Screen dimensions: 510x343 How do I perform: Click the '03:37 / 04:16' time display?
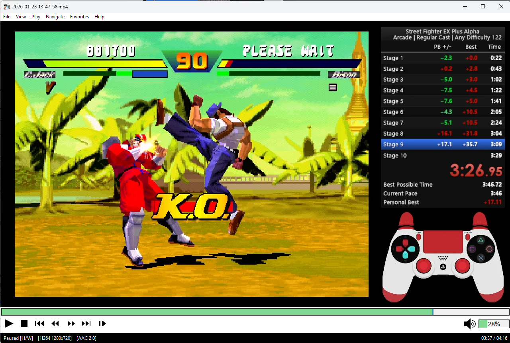point(494,338)
